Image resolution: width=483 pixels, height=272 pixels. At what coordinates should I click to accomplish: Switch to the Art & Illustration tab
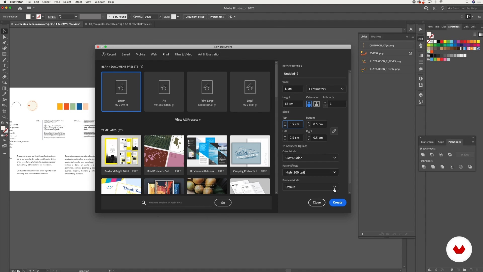point(209,54)
